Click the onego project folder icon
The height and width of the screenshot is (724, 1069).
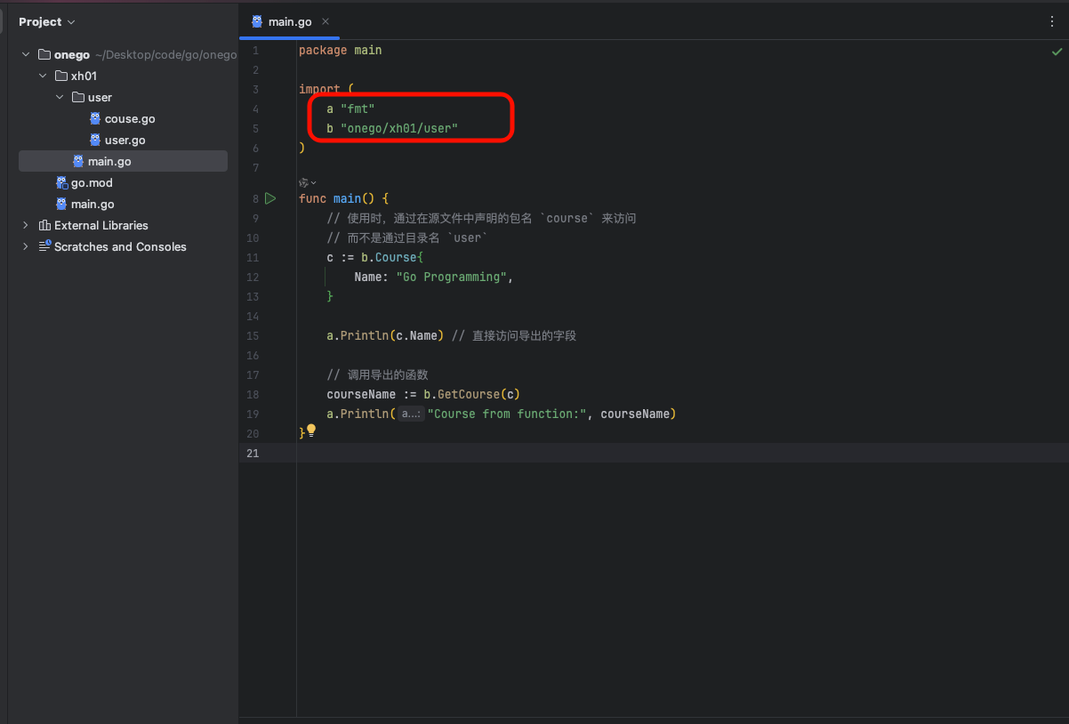44,54
